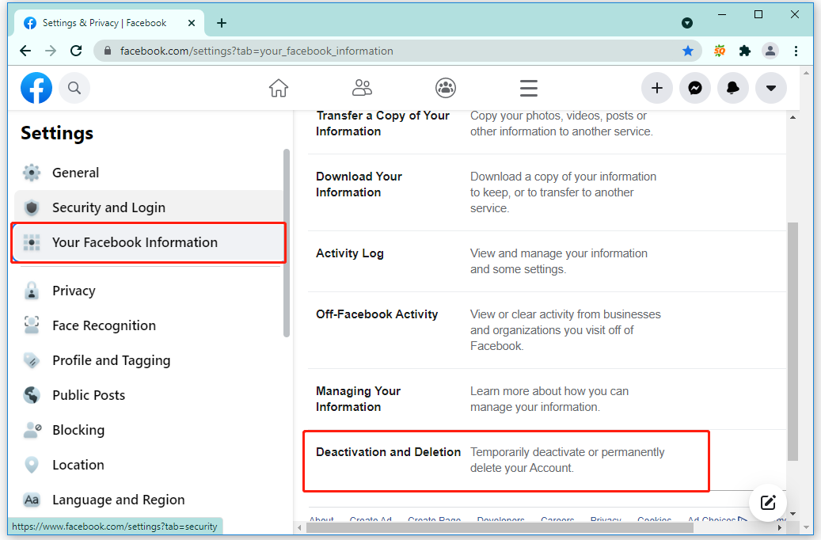
Task: Select Your Facebook Information
Action: pyautogui.click(x=149, y=242)
